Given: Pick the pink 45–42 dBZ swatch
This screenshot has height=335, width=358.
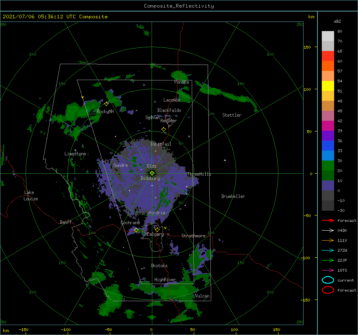Looking at the screenshot, I should (328, 116).
